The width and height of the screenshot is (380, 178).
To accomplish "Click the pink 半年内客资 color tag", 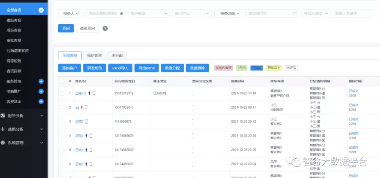I will [x=223, y=68].
